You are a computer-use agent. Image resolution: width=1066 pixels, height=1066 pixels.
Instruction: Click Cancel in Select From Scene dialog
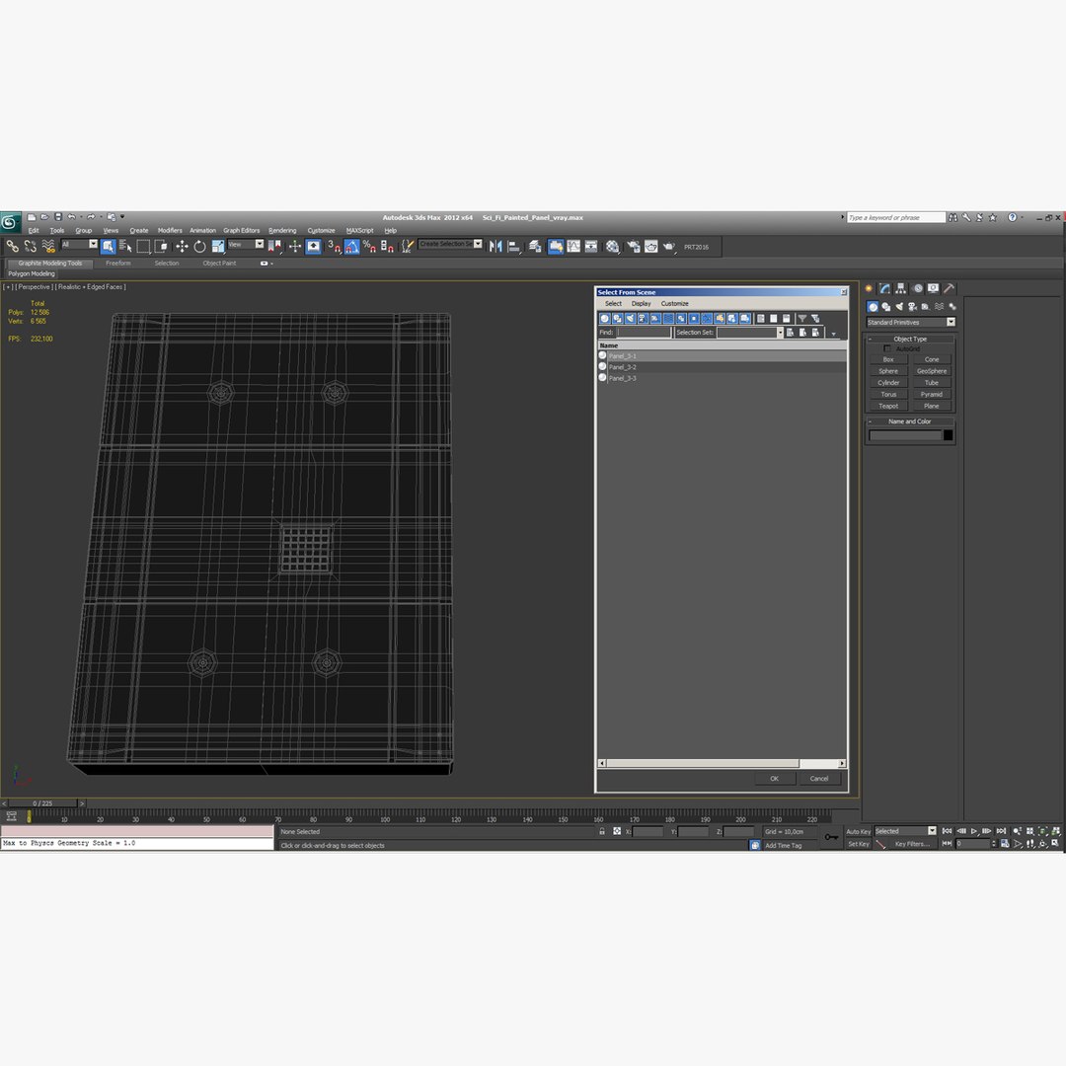(819, 779)
